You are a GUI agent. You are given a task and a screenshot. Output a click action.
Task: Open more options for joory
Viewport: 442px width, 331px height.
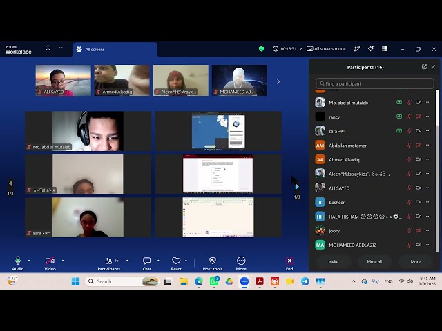tap(428, 230)
